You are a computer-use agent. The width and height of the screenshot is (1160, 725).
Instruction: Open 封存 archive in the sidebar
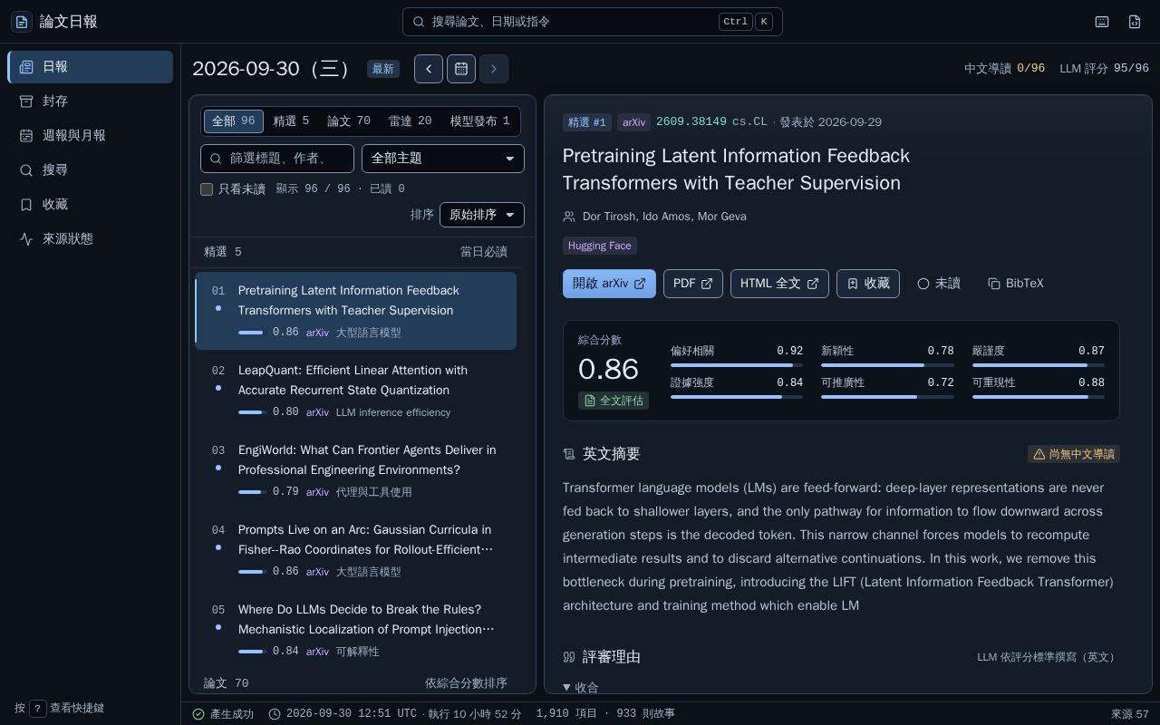point(91,101)
